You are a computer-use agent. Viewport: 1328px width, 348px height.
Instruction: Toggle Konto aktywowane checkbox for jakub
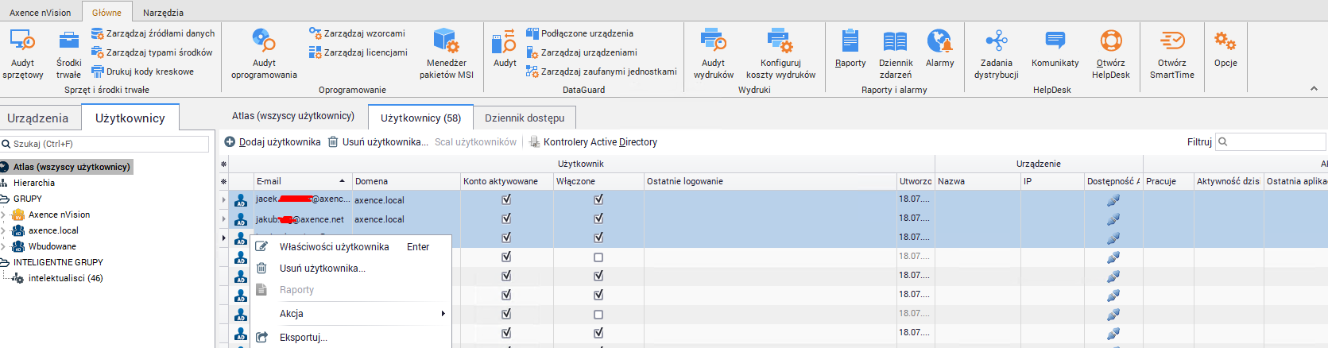click(x=506, y=218)
